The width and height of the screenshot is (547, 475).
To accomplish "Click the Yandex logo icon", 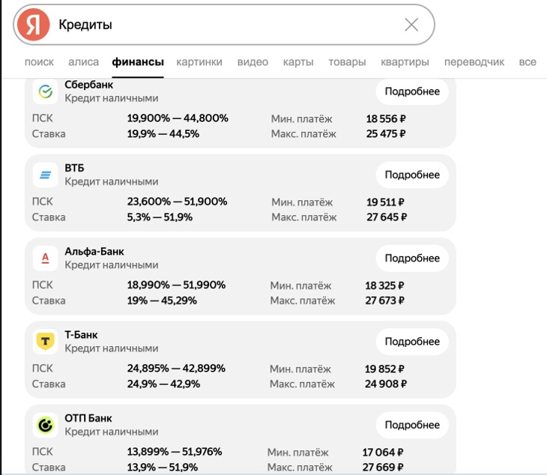I will click(x=34, y=25).
